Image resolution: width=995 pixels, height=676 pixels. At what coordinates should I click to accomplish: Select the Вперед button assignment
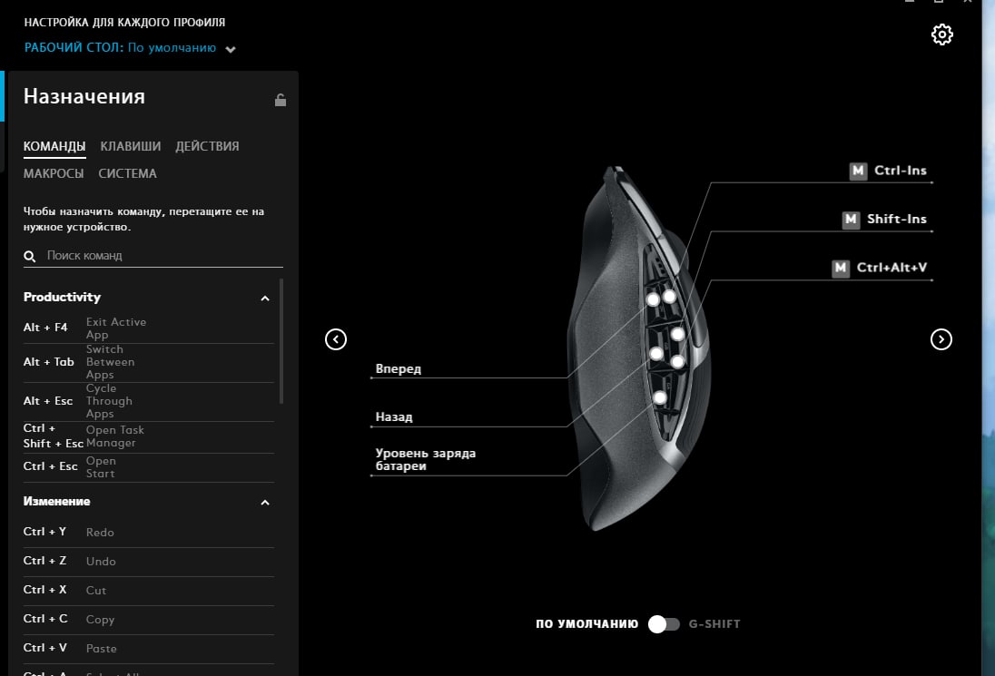pyautogui.click(x=398, y=368)
